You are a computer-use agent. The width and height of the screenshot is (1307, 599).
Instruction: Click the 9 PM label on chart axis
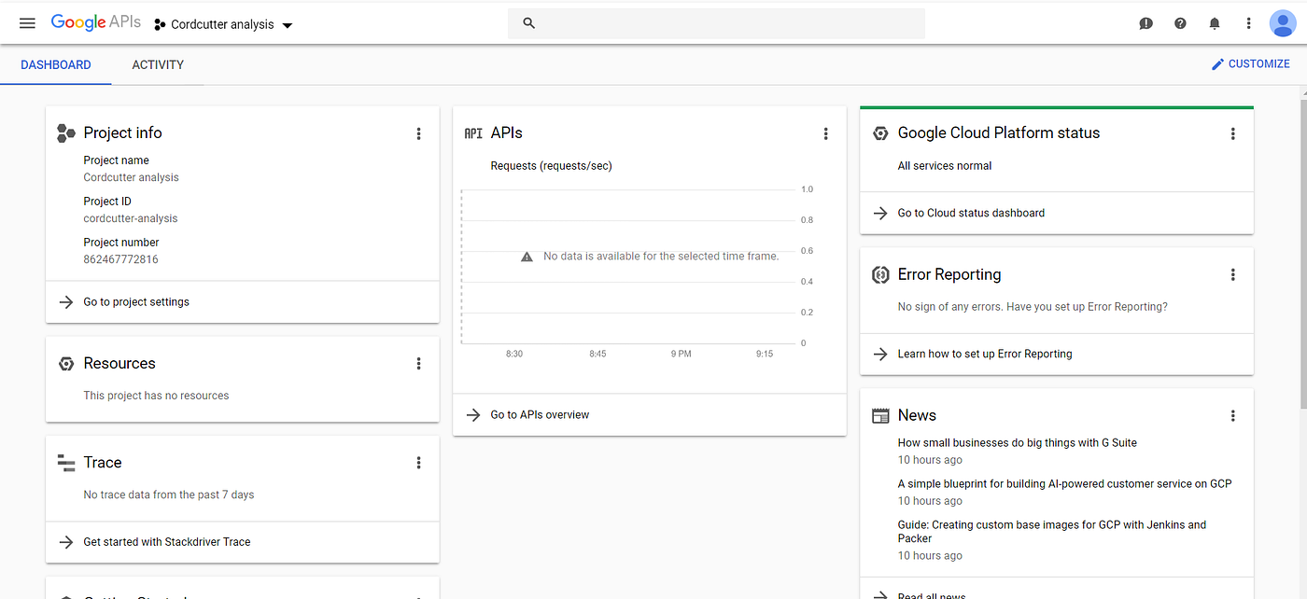tap(681, 354)
